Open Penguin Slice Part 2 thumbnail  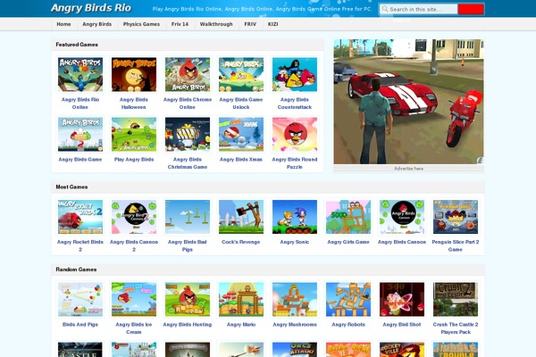pos(456,217)
